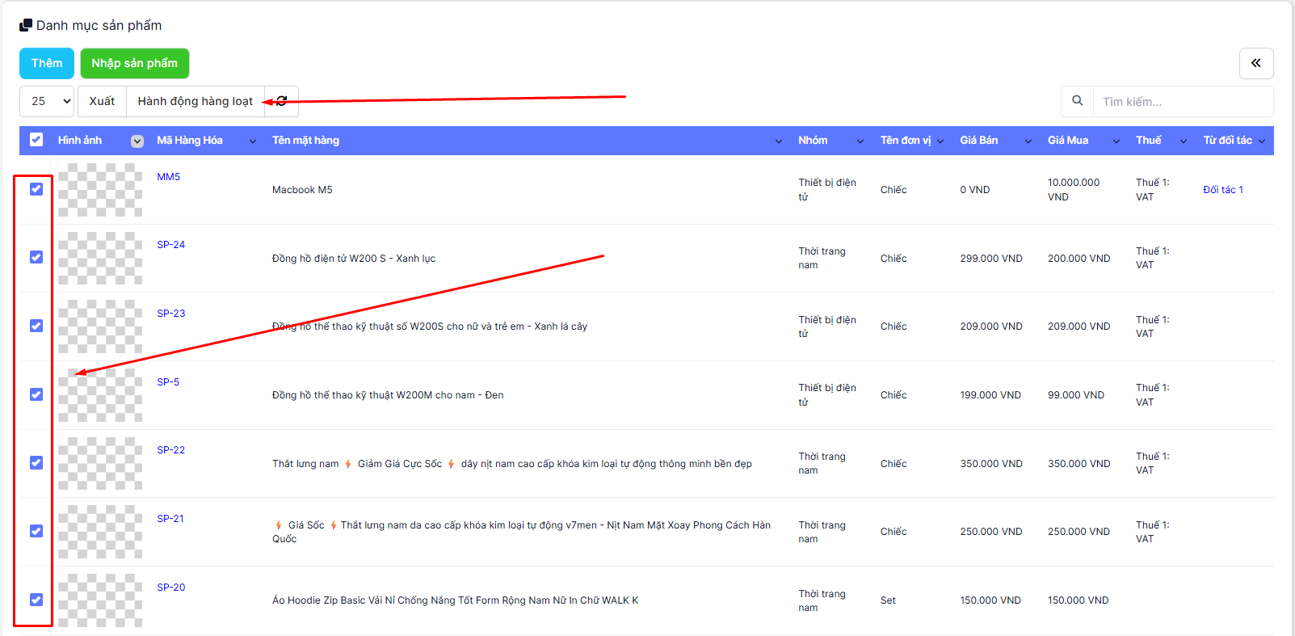Screen dimensions: 1295x636
Task: Click the Nhập sản phẩm button
Action: click(x=134, y=63)
